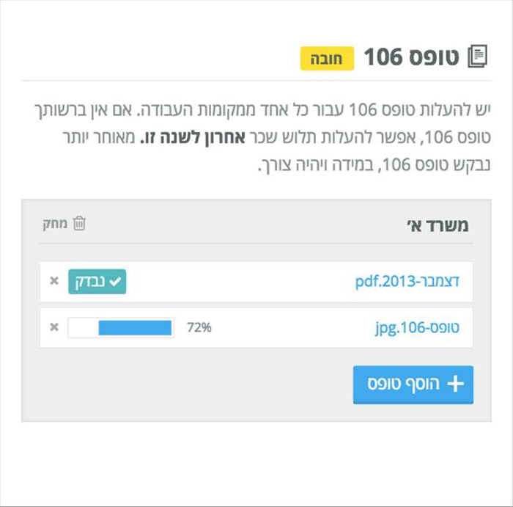Open the דצמבר-2013.pdf file link
The width and height of the screenshot is (513, 507).
point(407,281)
